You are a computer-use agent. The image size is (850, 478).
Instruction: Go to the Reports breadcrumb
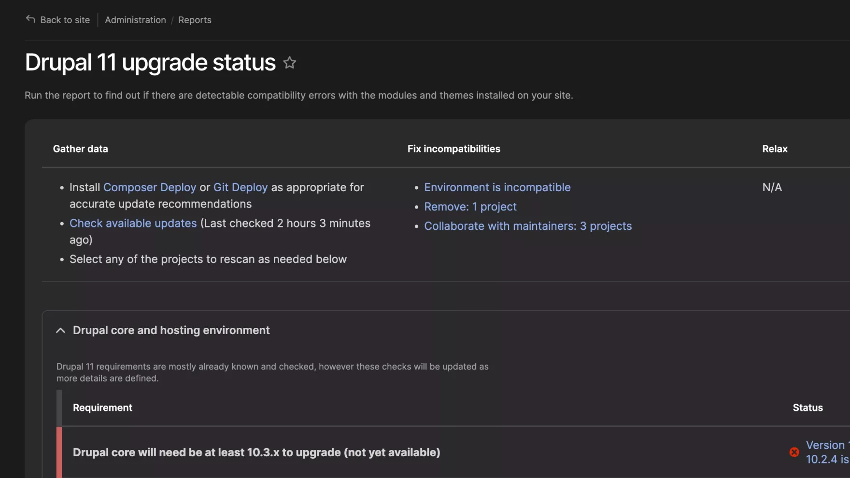point(195,20)
